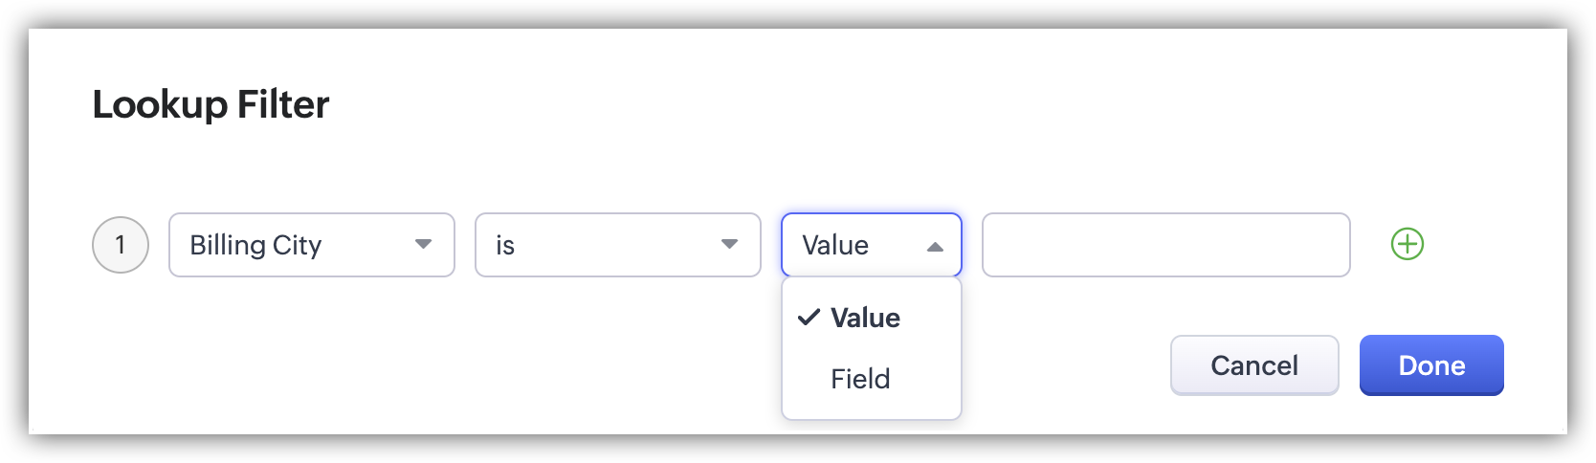Click the down arrow in the Billing City box
The height and width of the screenshot is (463, 1596).
(x=423, y=245)
